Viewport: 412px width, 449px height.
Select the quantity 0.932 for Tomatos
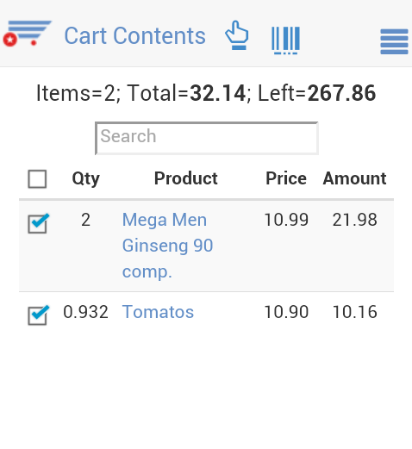tap(85, 312)
